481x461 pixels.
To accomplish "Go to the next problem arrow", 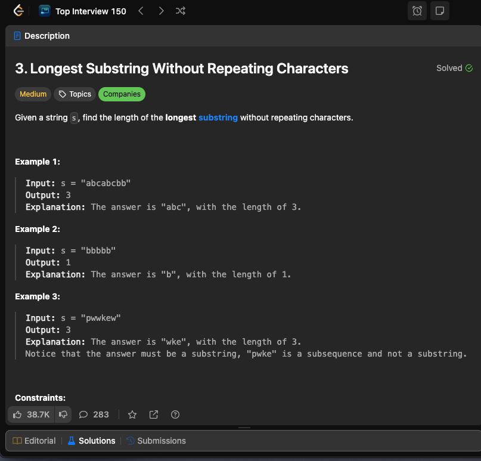I will (x=161, y=11).
